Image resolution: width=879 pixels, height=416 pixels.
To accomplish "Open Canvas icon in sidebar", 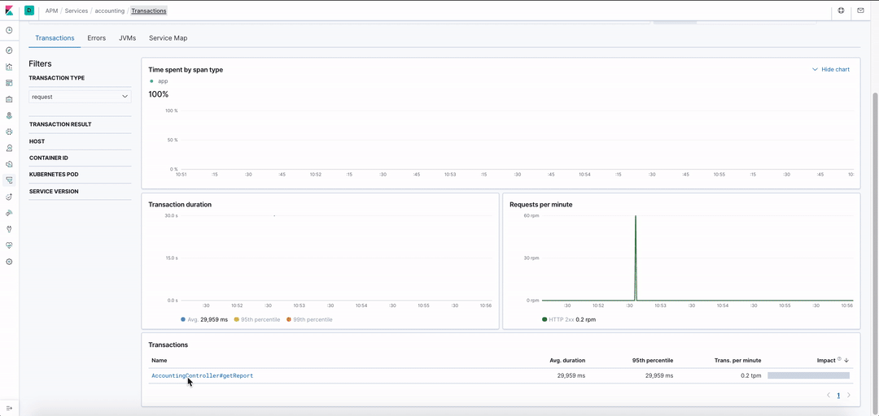I will [9, 99].
